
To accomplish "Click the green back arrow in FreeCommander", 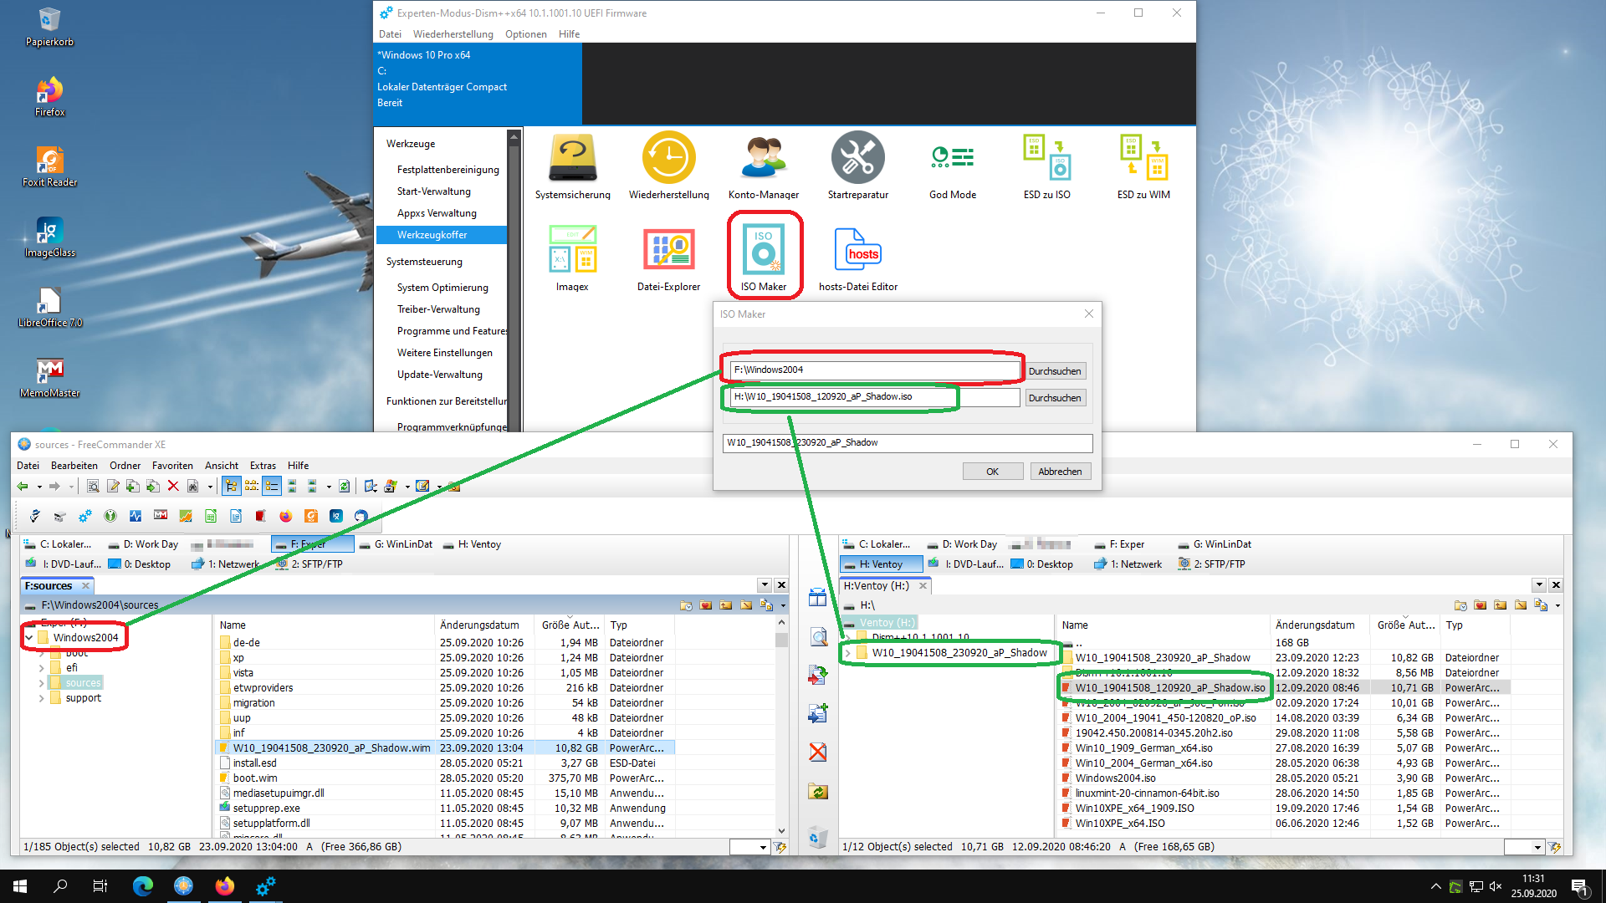I will (x=23, y=487).
